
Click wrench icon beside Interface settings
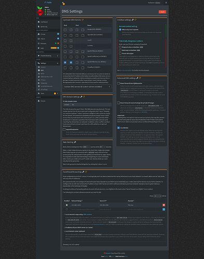tap(133, 20)
